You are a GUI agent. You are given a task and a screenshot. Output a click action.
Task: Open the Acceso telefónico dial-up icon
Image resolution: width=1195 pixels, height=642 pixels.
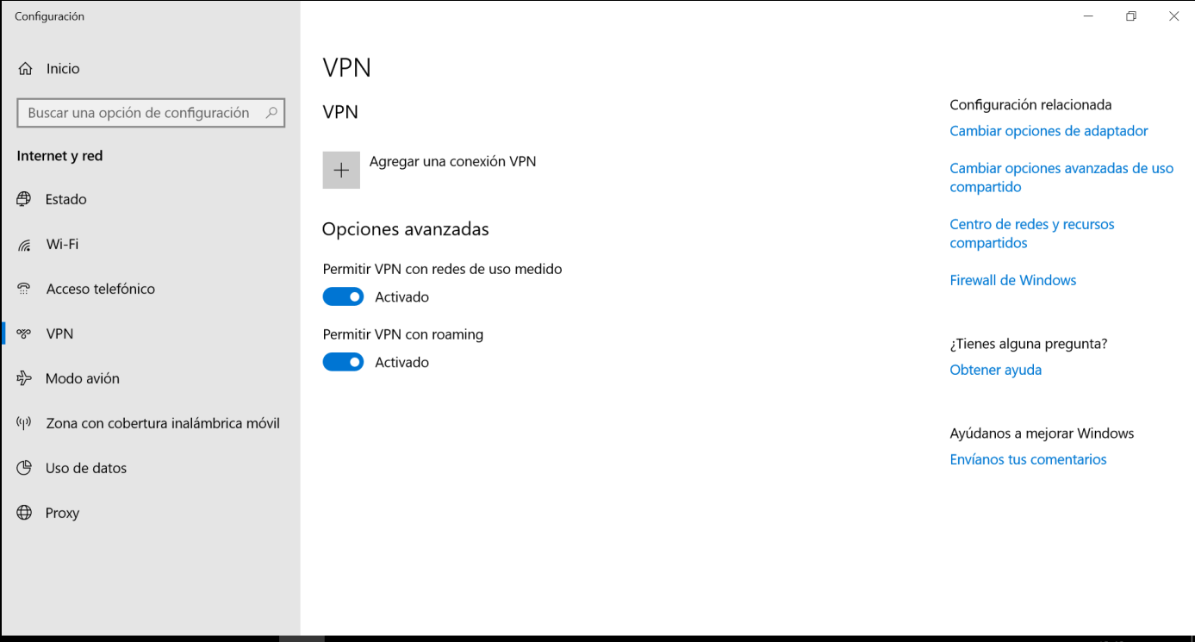pos(24,289)
